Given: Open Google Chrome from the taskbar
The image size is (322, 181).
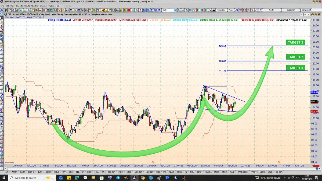Looking at the screenshot, I should coord(143,178).
